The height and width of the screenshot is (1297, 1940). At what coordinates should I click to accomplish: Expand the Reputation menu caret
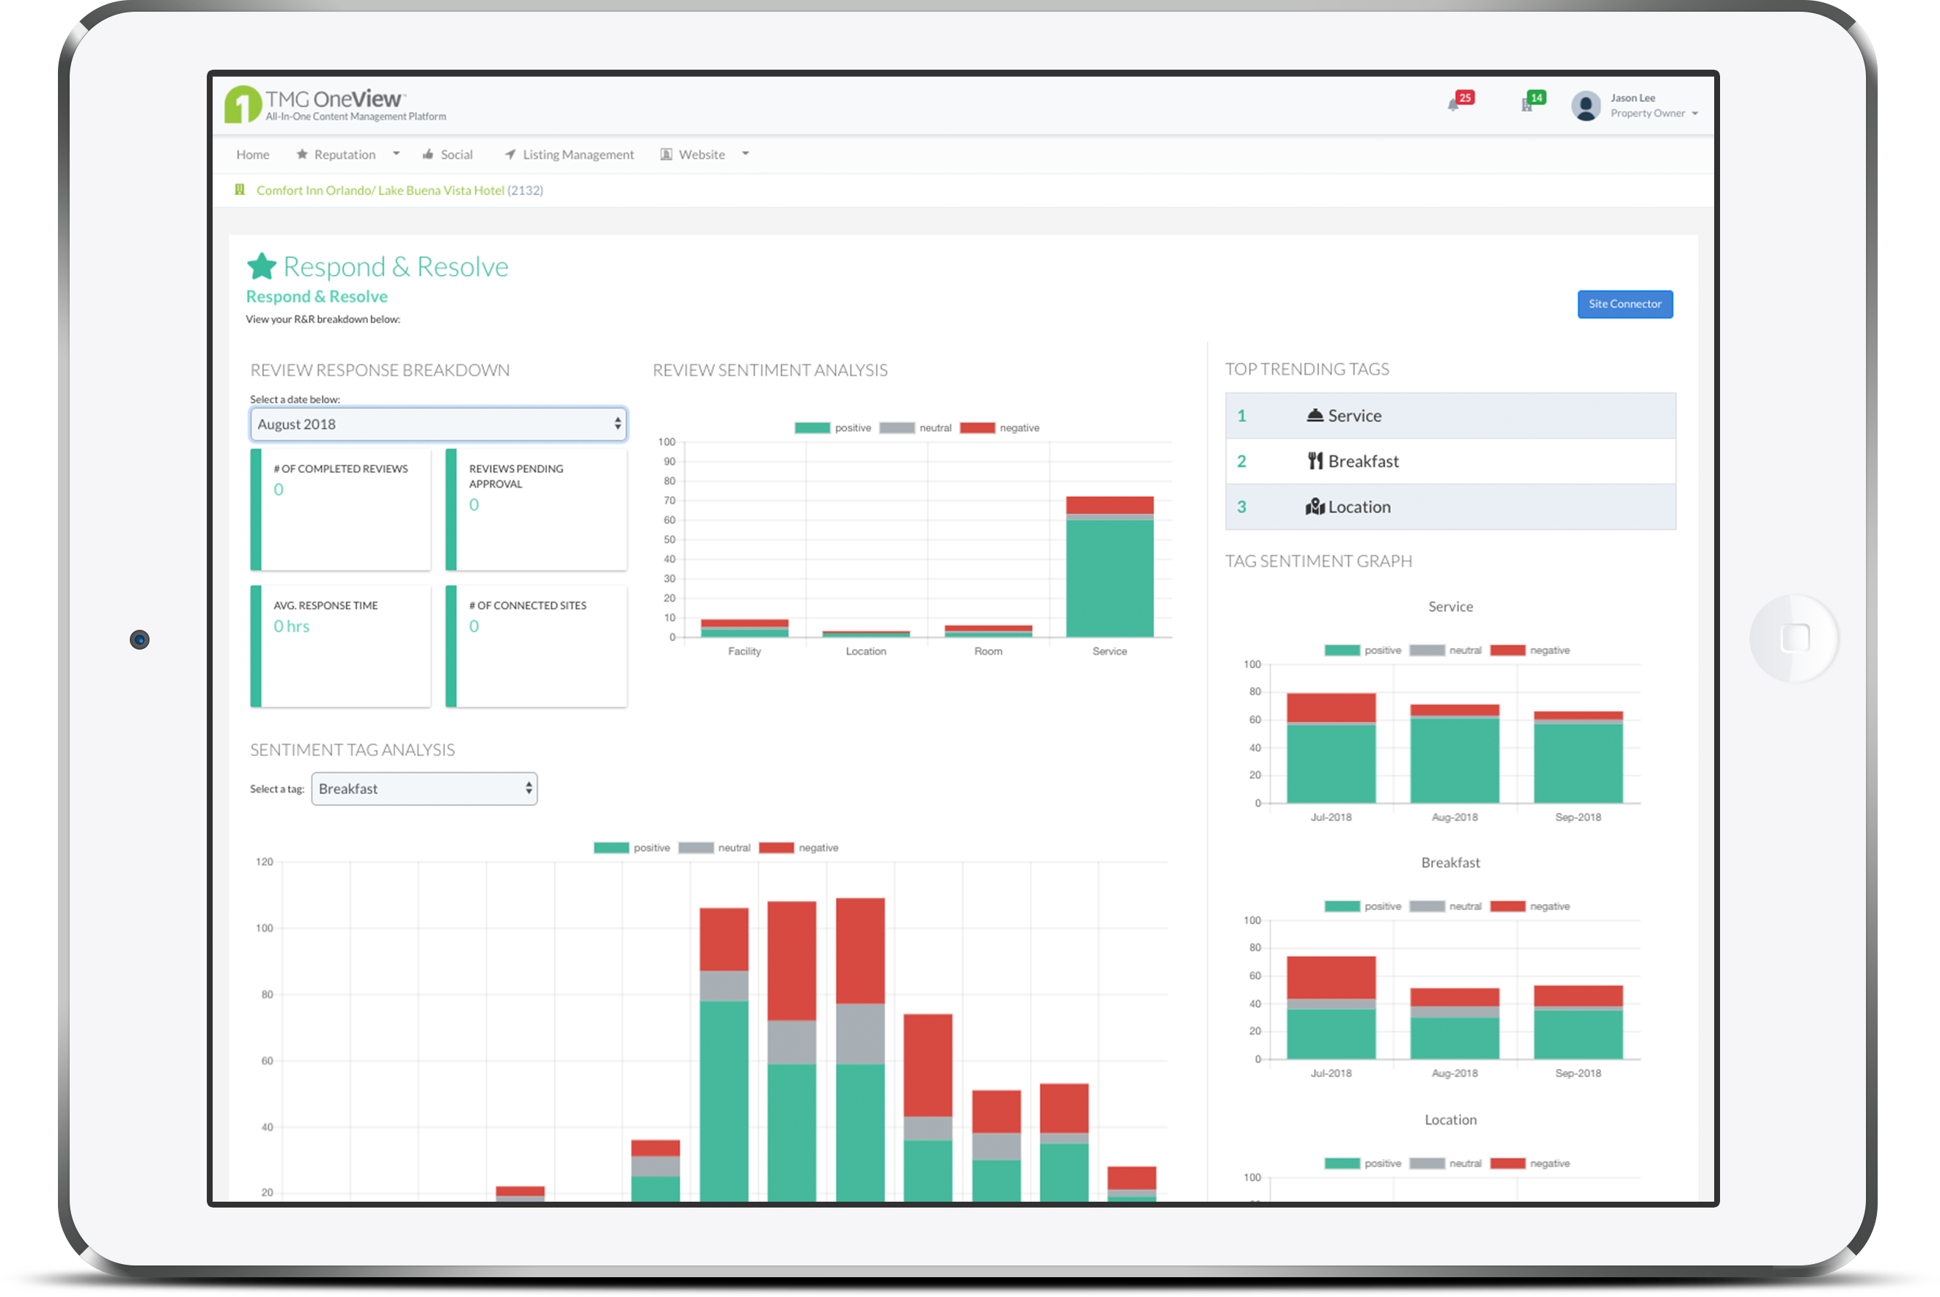pos(396,154)
